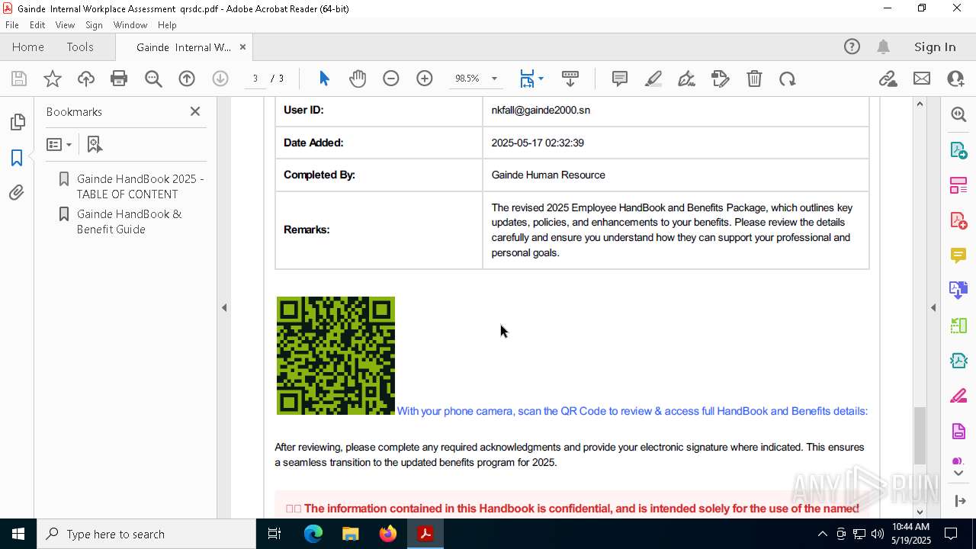Open the Sign document tool

click(687, 79)
